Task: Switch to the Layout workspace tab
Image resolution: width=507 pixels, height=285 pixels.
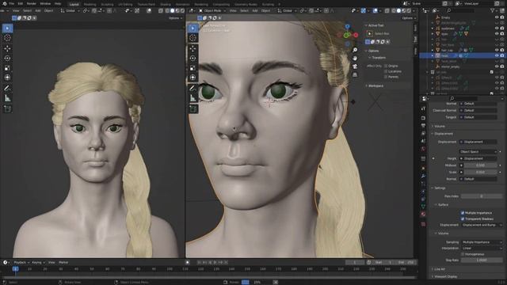Action: 74,5
